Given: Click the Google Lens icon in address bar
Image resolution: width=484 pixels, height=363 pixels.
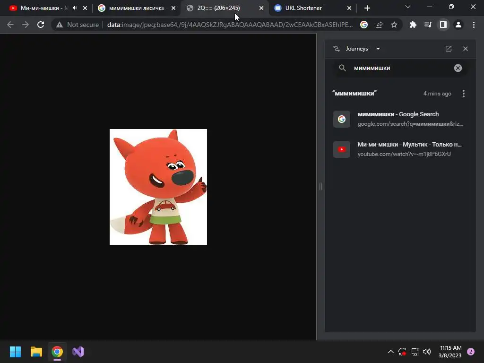Looking at the screenshot, I should [364, 25].
